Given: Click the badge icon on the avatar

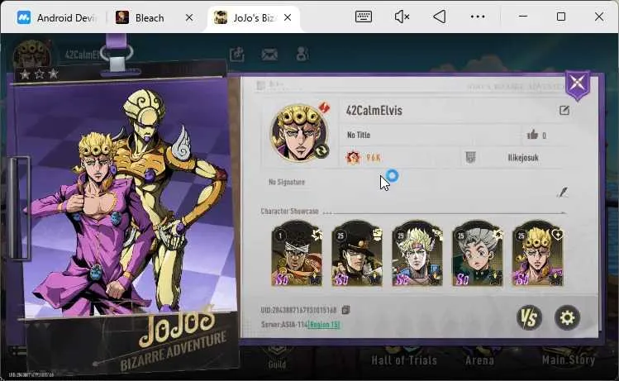Looking at the screenshot, I should tap(324, 107).
